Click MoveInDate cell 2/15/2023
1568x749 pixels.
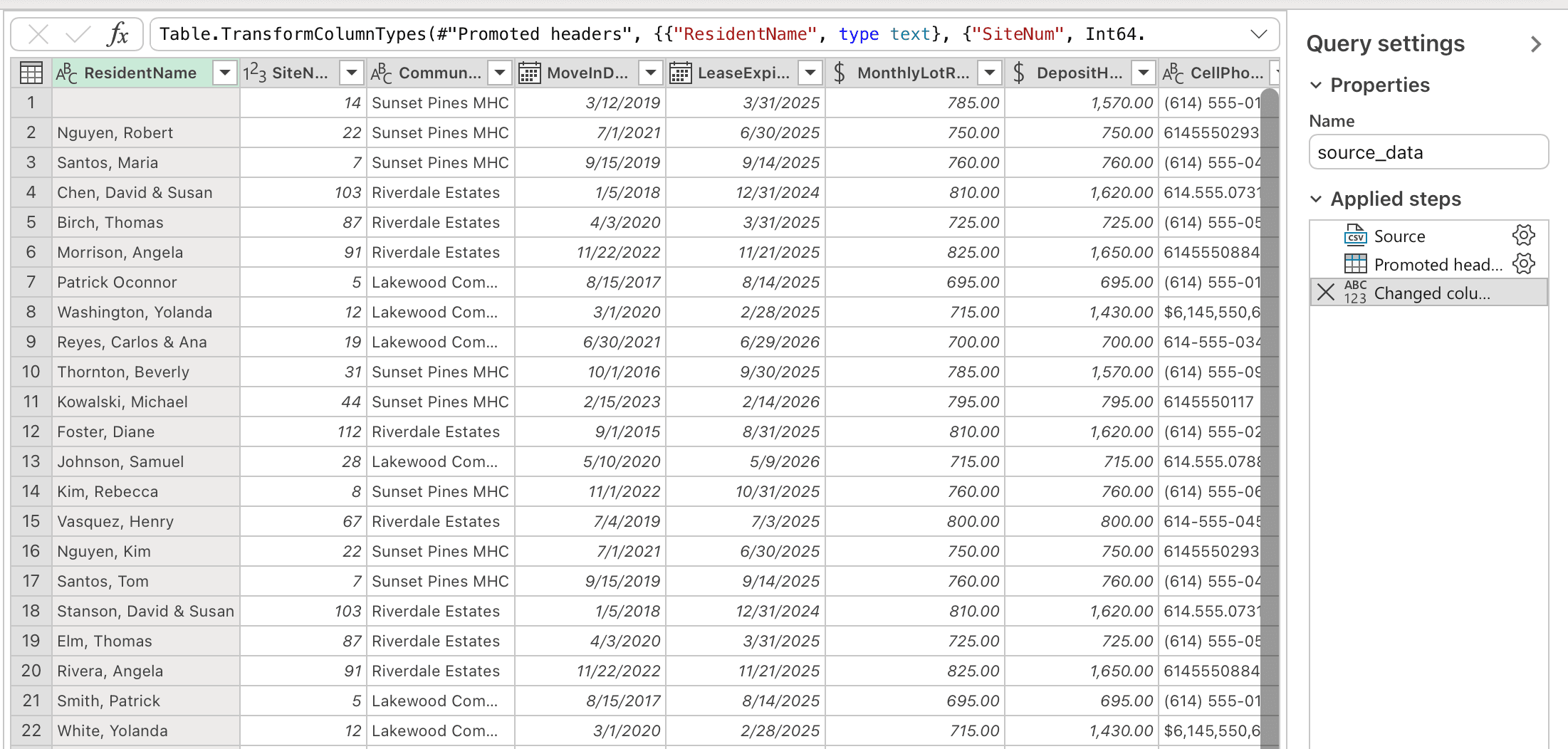point(590,402)
